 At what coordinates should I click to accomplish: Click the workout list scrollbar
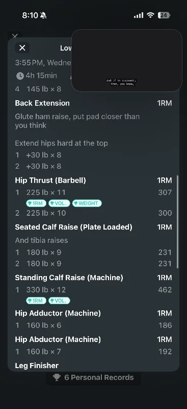tap(178, 222)
